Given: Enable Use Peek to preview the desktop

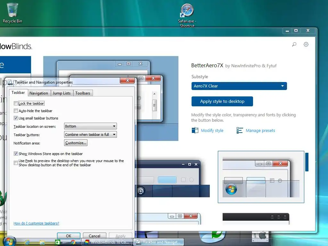Looking at the screenshot, I should point(16,163).
